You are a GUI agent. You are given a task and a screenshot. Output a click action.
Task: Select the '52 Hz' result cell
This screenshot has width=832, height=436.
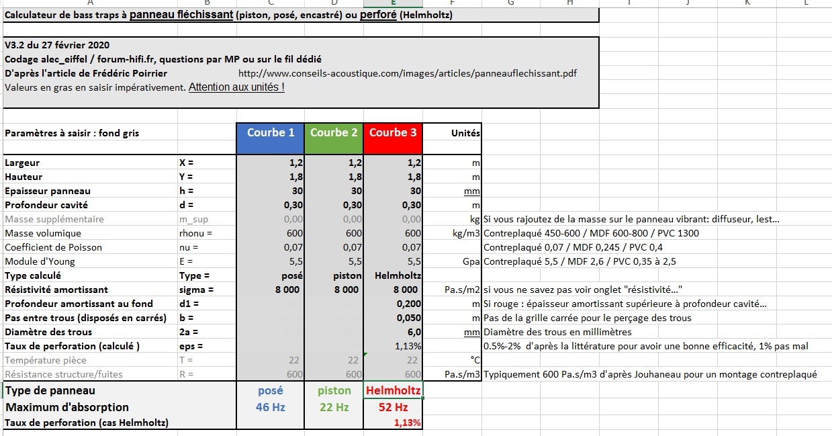coord(393,407)
